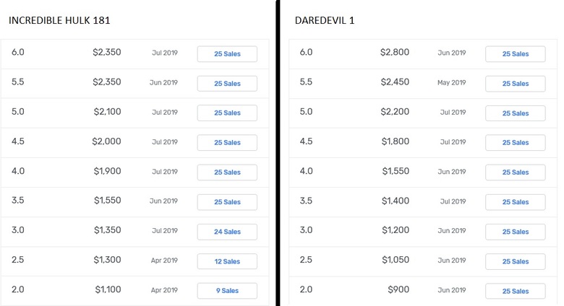View 25 Sales for Daredevil 1 grade 2.5
Screen dimensions: 564x306
tap(515, 261)
